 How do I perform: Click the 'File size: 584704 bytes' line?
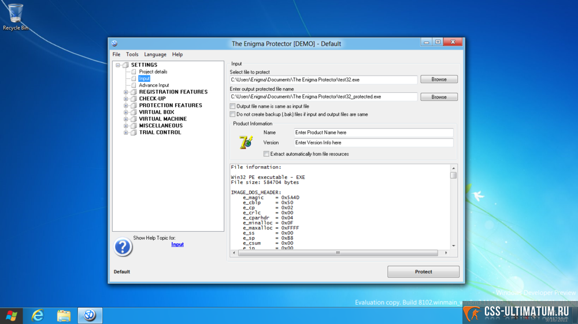[x=265, y=182]
